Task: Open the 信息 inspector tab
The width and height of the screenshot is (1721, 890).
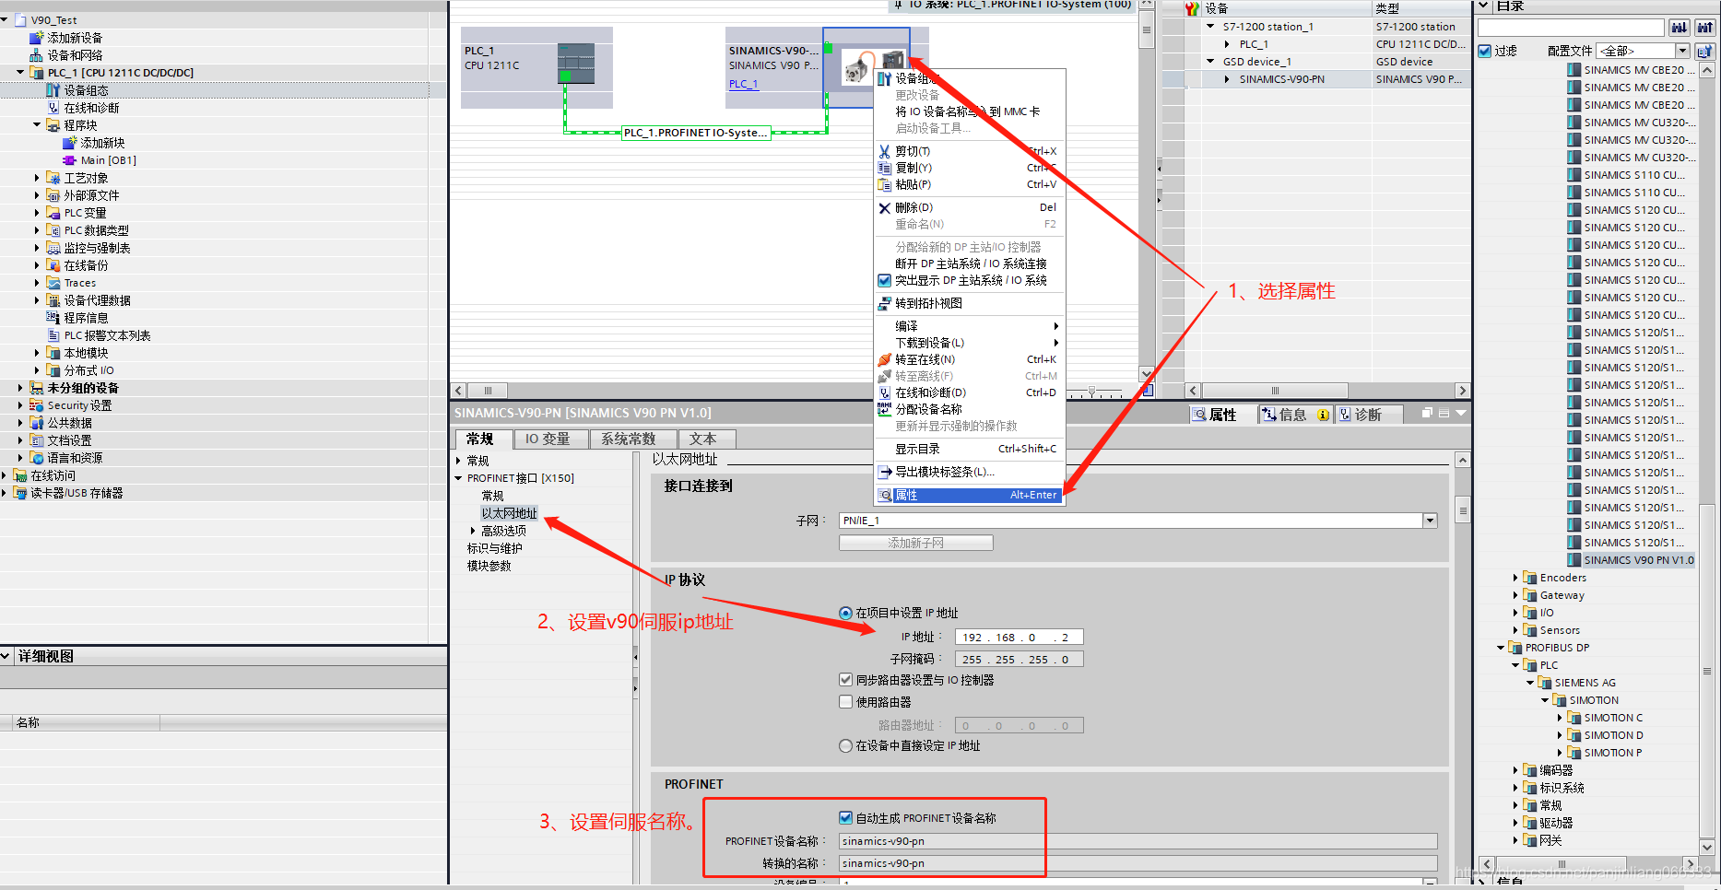Action: pos(1292,415)
